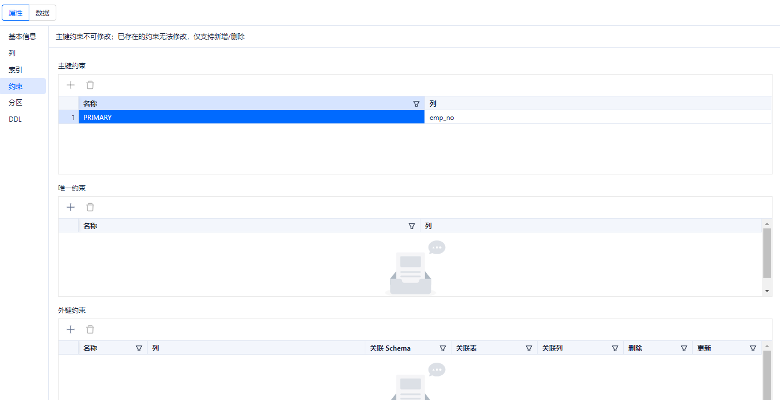Switch to the 数据 tab
The image size is (780, 400).
pos(43,13)
